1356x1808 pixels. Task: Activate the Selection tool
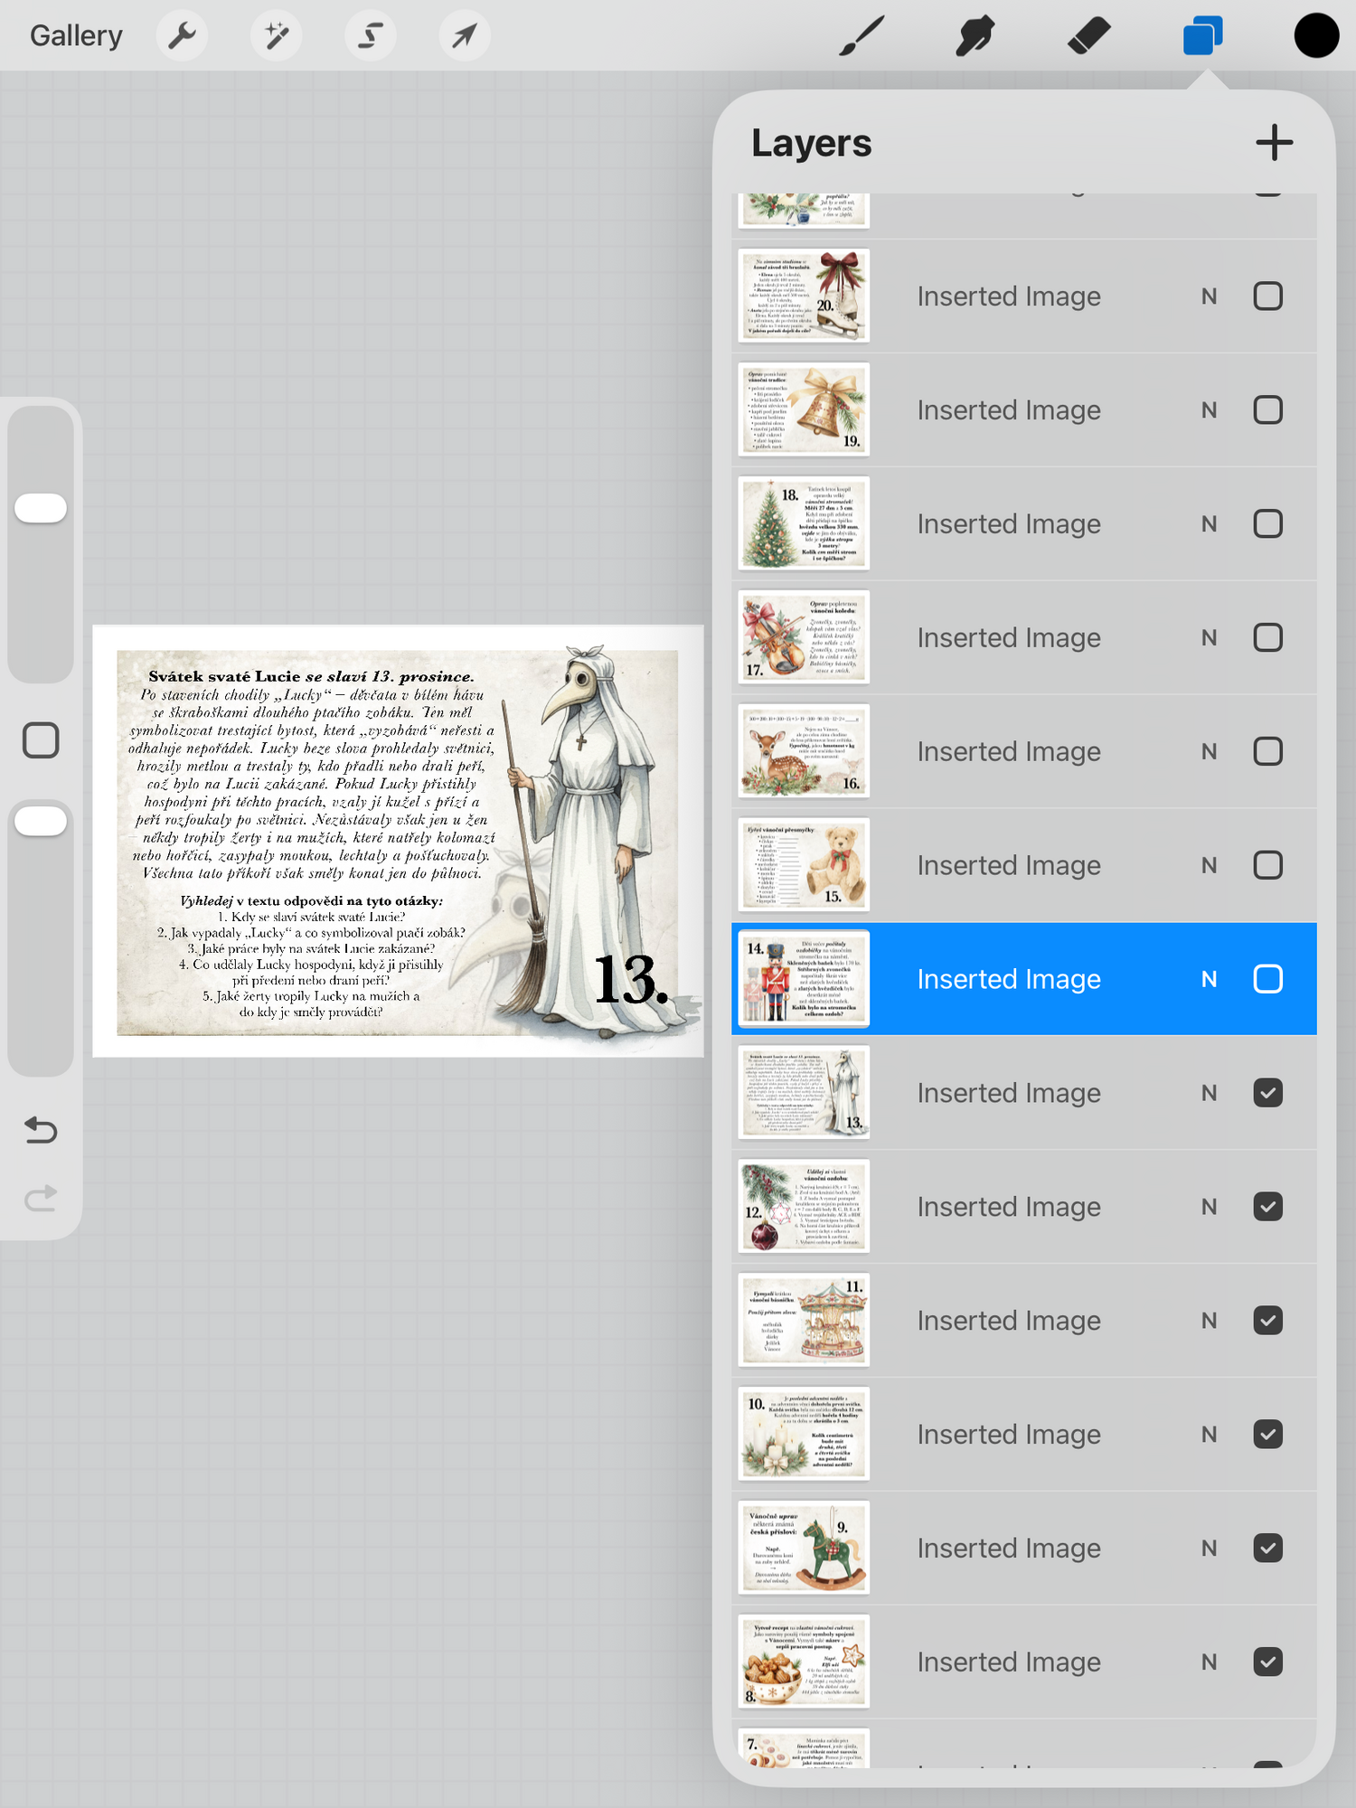(x=370, y=36)
